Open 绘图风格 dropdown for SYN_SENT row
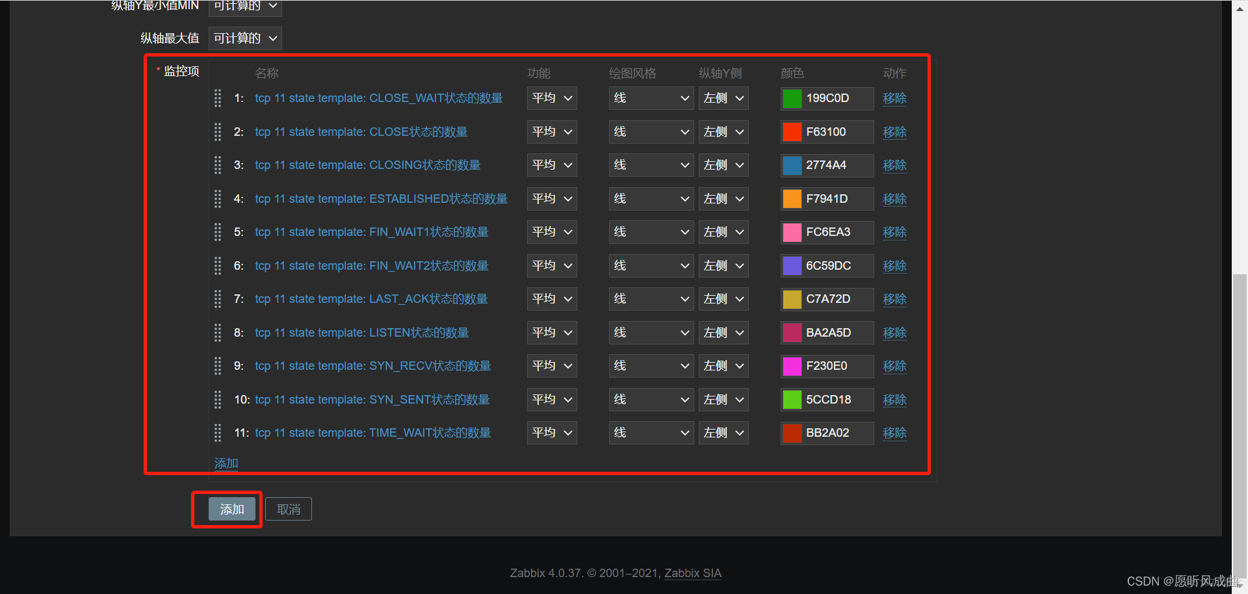 pyautogui.click(x=651, y=400)
